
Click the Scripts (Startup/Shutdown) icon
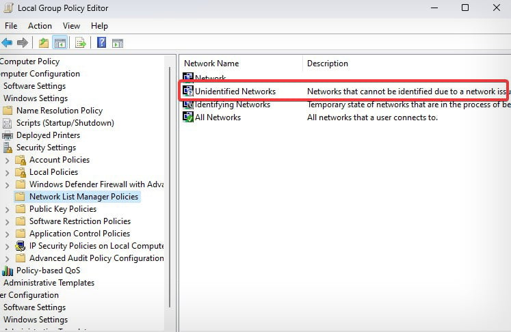(x=7, y=123)
